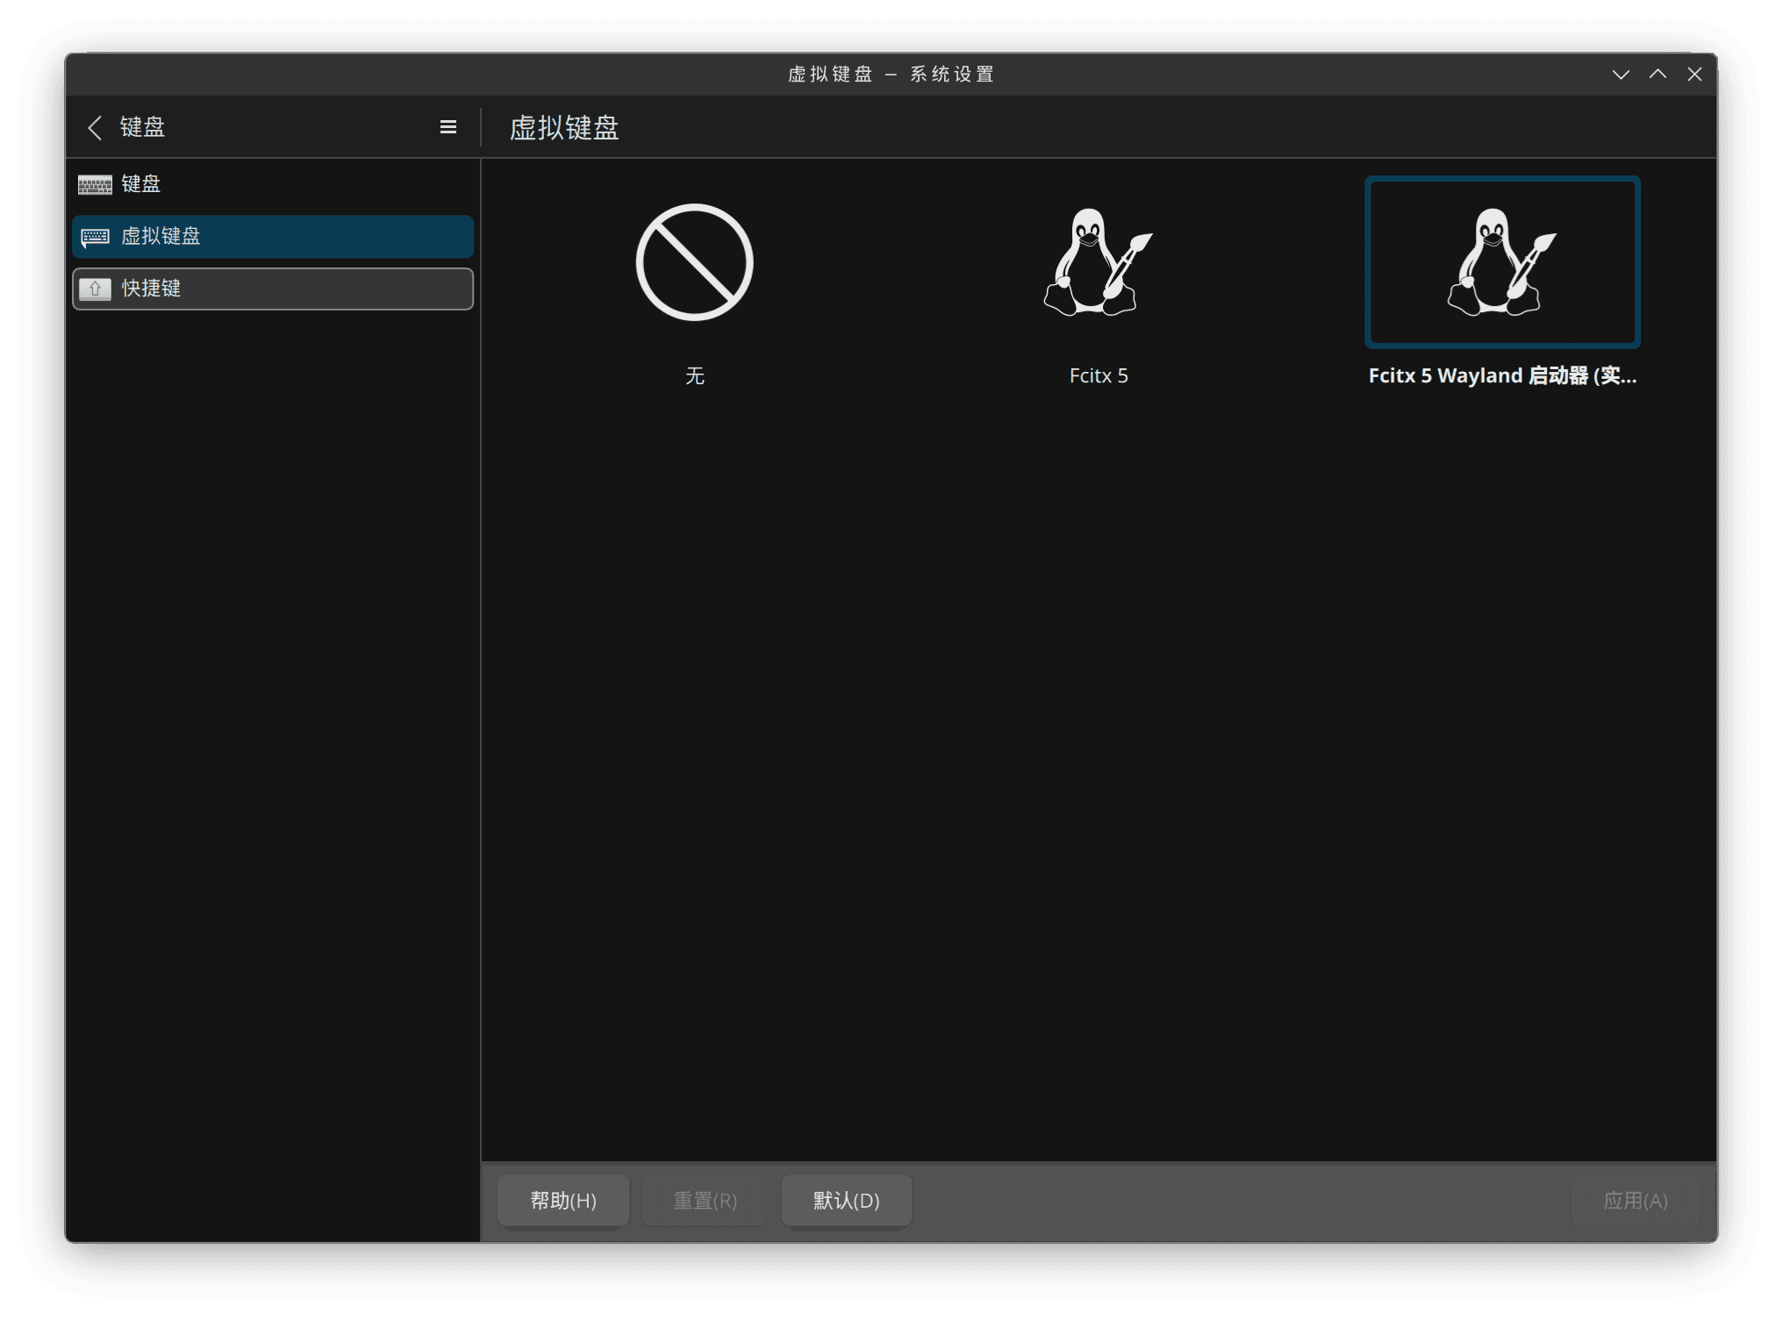This screenshot has width=1783, height=1320.
Task: Open the hamburger menu in sidebar header
Action: coord(448,127)
